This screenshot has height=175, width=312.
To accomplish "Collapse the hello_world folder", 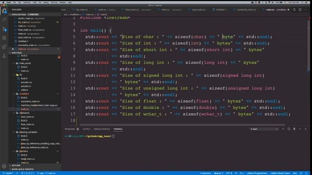I will click(x=14, y=63).
